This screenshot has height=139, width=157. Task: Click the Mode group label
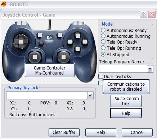pos(107,24)
